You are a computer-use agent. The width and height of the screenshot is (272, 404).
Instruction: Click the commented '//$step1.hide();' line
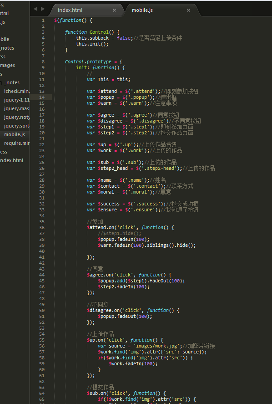120,234
